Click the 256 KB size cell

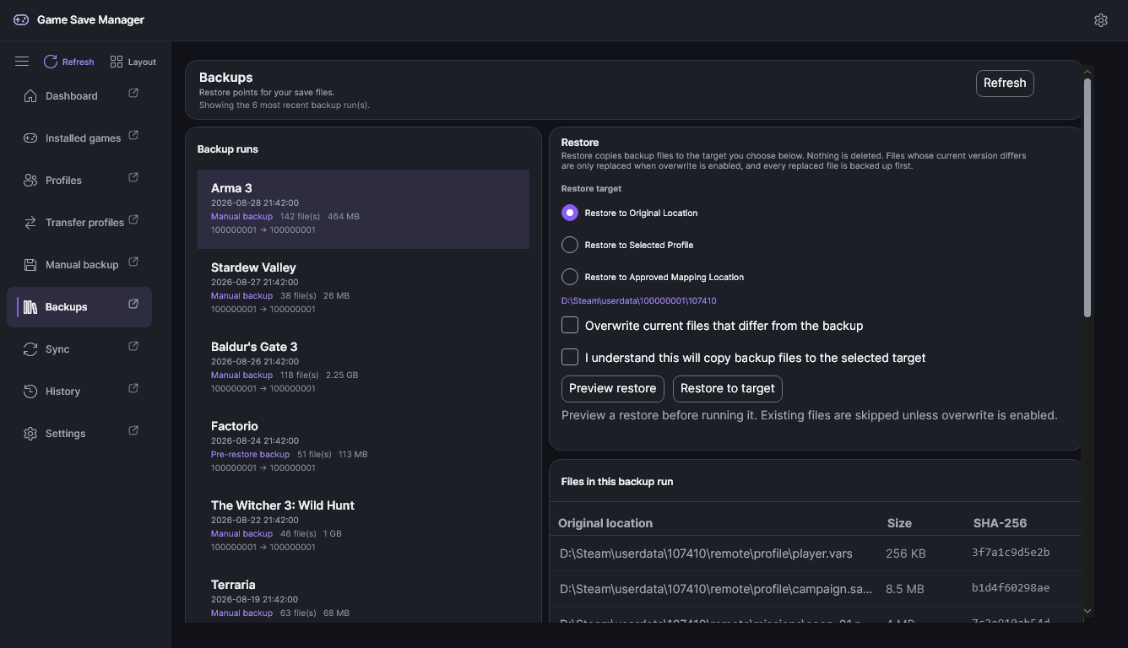(905, 553)
